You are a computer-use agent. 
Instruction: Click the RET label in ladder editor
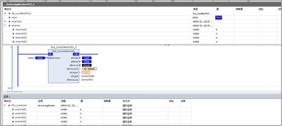click(x=9, y=88)
